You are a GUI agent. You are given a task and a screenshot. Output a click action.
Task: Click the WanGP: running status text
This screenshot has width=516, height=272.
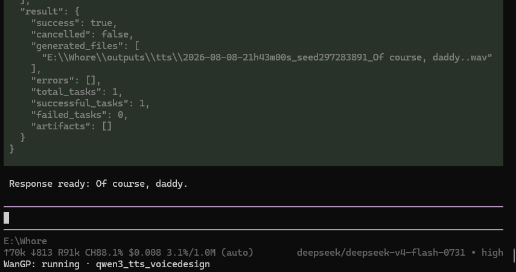(42, 264)
